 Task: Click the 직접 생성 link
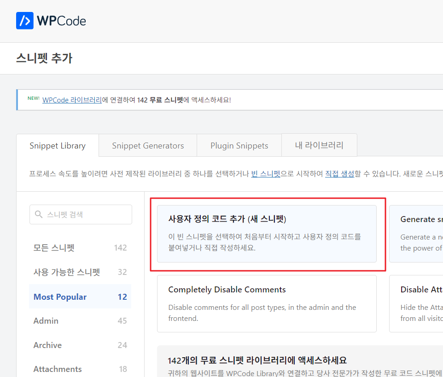pyautogui.click(x=339, y=174)
